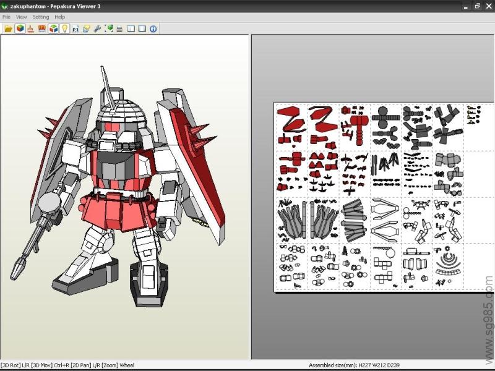Screen dimensions: 495x371
Task: Open the View menu
Action: [21, 17]
